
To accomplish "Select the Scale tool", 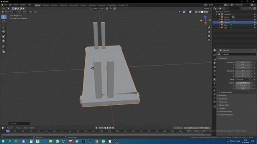I will (x=4, y=36).
